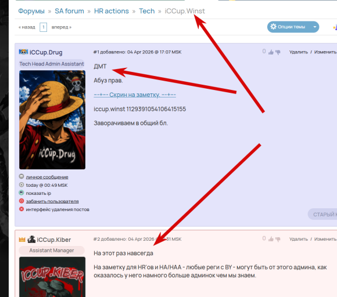337x297 pixels.
Task: Click the text На этот раз навсегда
Action: (x=123, y=253)
